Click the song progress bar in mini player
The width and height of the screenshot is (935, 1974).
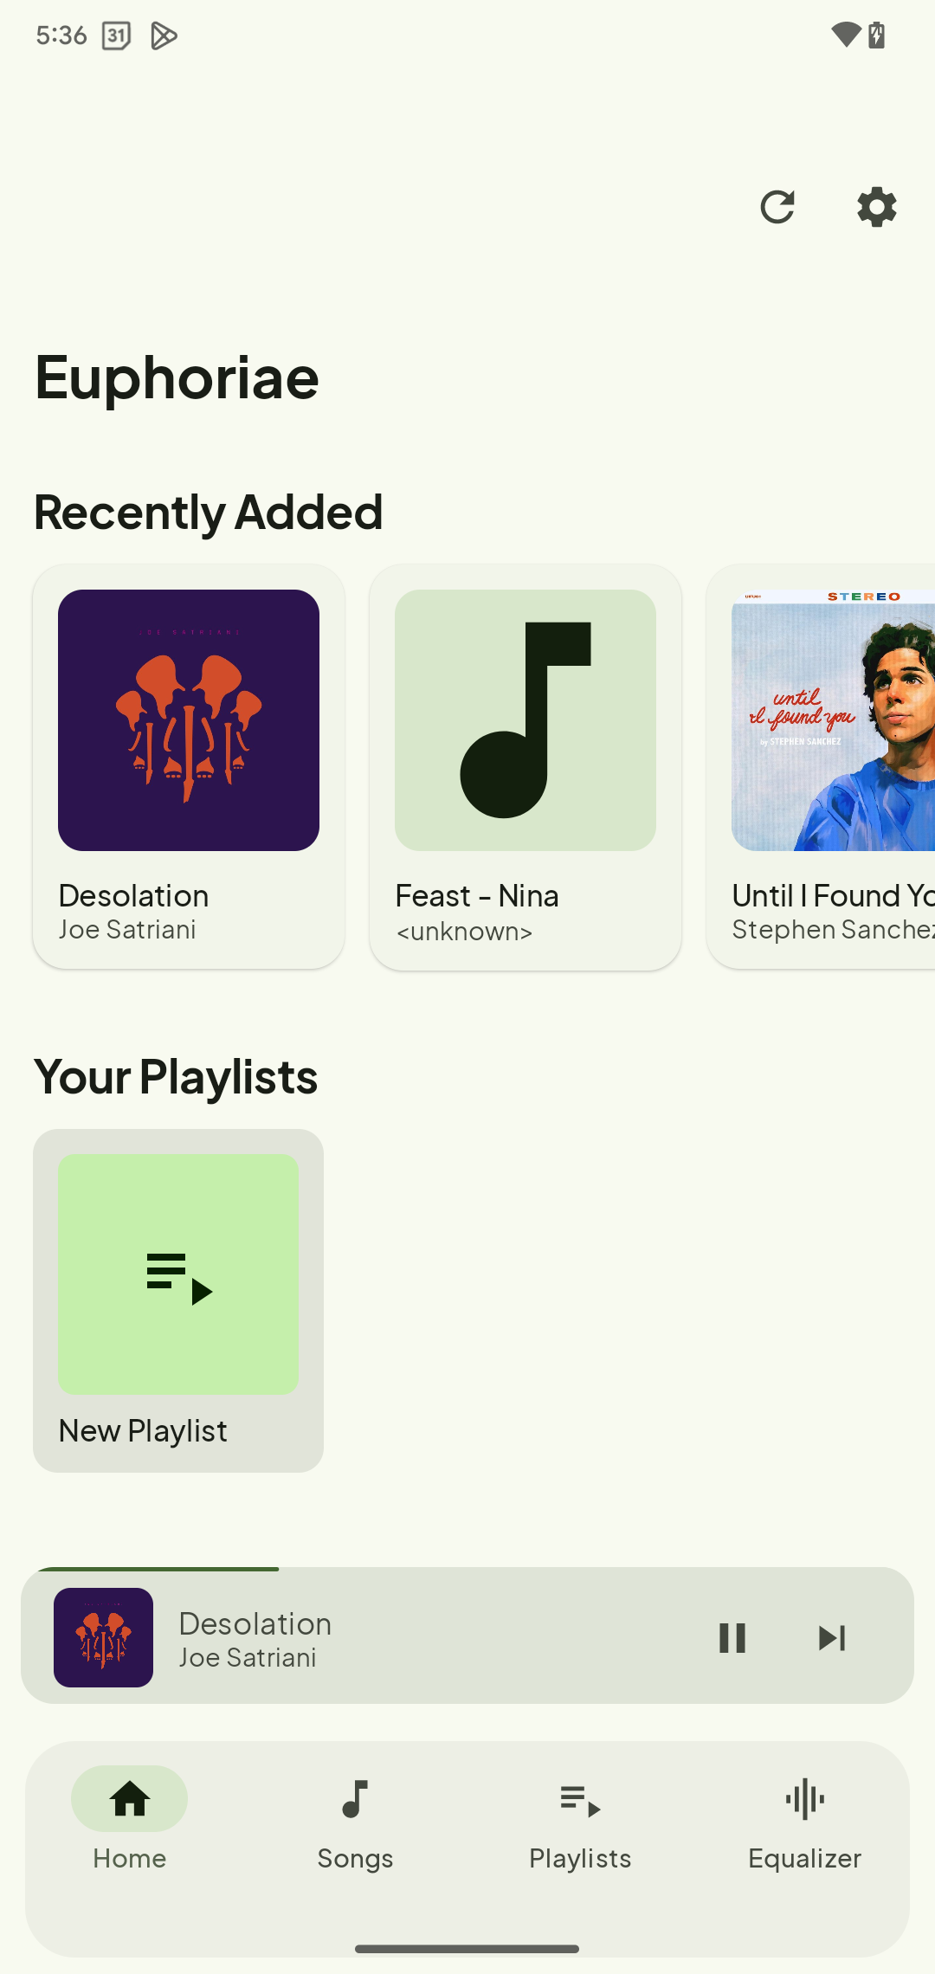click(x=467, y=1569)
